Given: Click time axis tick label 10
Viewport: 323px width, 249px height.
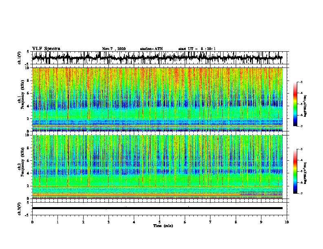Looking at the screenshot, I should pyautogui.click(x=287, y=222).
